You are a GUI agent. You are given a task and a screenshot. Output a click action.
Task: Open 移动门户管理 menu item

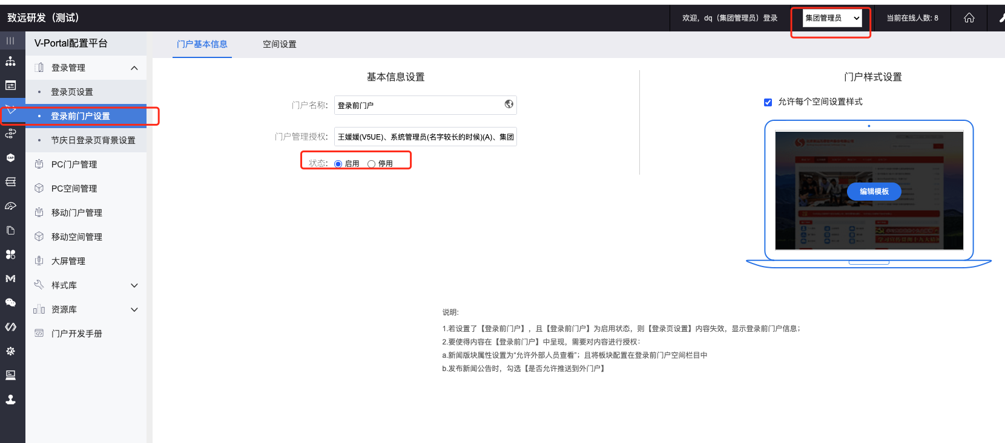click(x=86, y=213)
